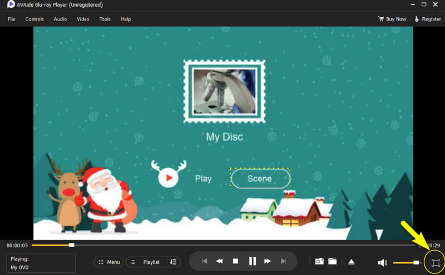
Task: Close the Blu-ray Player window
Action: [436, 4]
